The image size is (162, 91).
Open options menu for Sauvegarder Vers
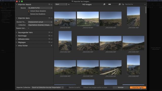click(51, 33)
